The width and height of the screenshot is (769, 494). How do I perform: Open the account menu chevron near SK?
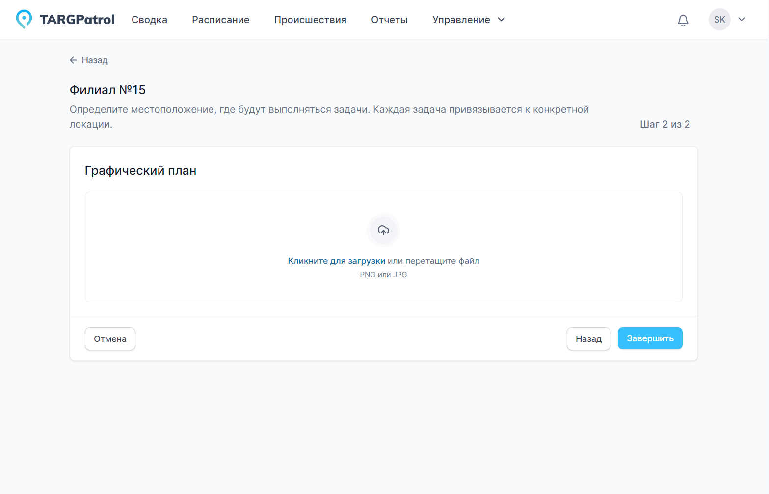(742, 20)
